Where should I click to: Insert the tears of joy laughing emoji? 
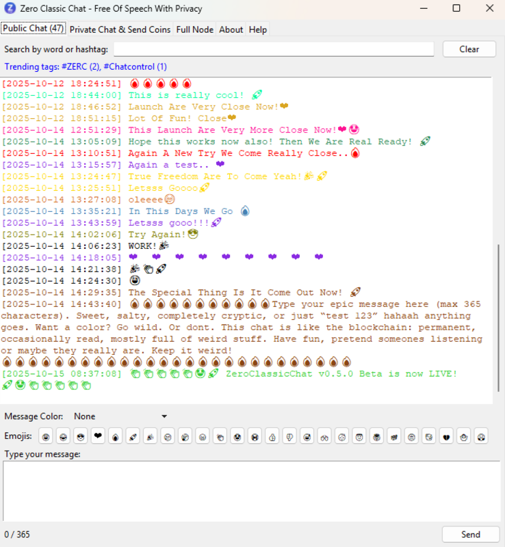[x=63, y=436]
